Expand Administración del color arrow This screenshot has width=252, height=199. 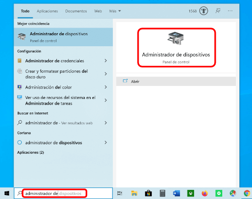[106, 87]
